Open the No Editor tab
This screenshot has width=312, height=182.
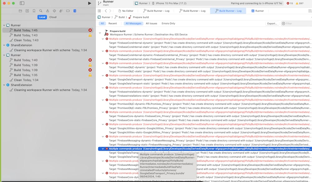tap(126, 11)
